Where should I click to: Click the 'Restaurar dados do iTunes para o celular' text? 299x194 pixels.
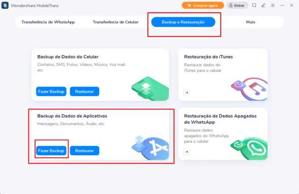203,68
